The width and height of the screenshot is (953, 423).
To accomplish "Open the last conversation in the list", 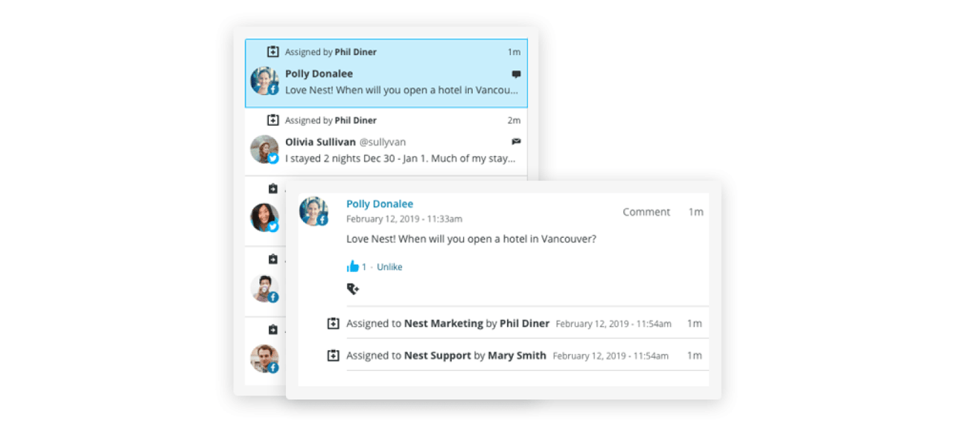I will coord(264,358).
